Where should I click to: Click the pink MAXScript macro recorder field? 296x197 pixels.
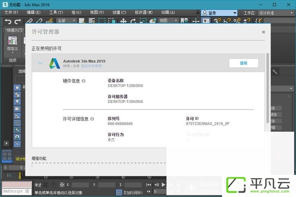click(x=17, y=184)
